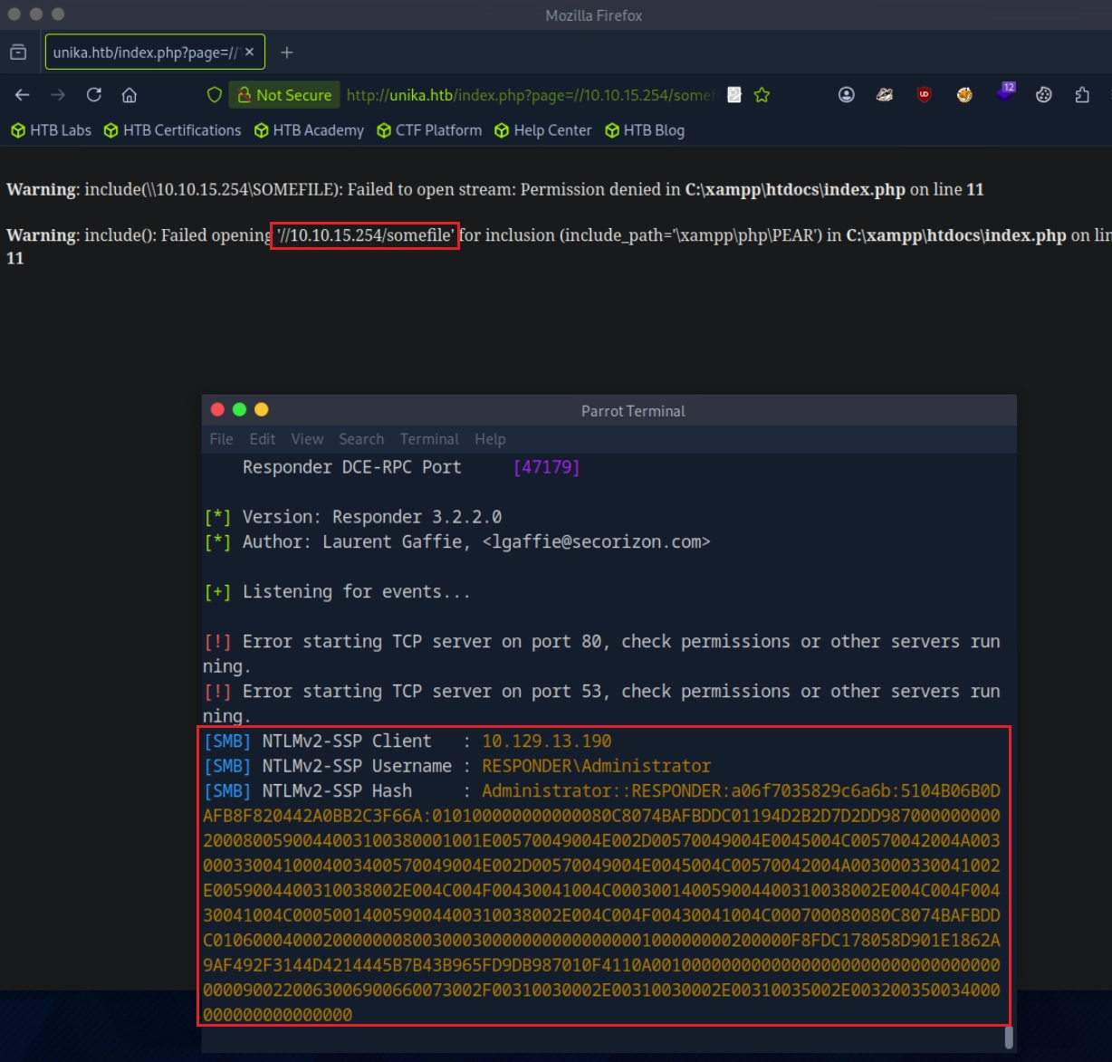The image size is (1112, 1062).
Task: Open the HTB Blog bookmark
Action: tap(645, 130)
